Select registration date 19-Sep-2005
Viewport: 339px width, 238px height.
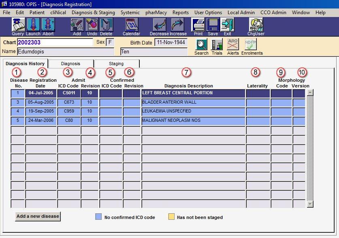pos(41,111)
